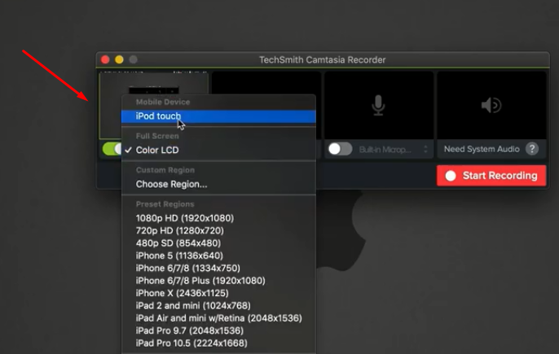Click the Start Recording button

point(491,176)
